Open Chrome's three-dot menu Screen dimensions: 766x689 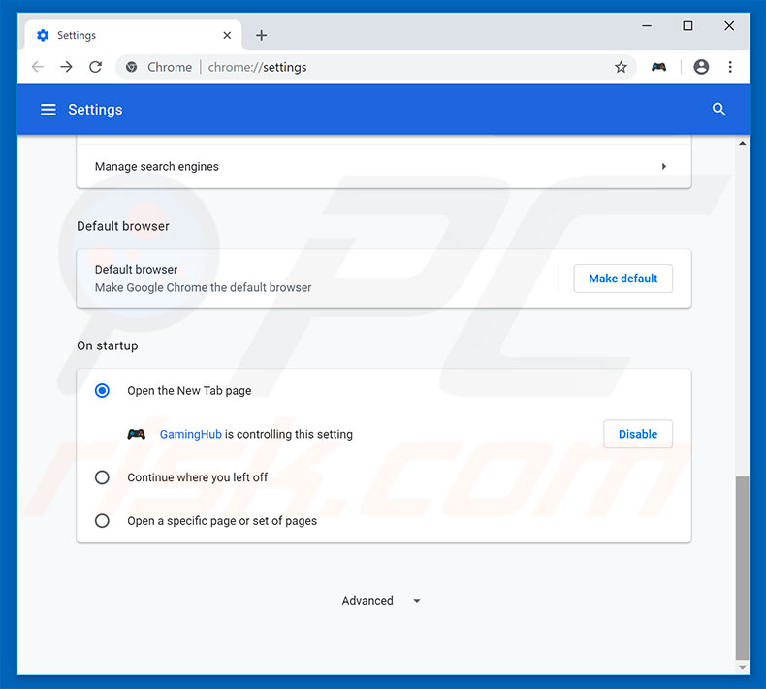coord(730,67)
